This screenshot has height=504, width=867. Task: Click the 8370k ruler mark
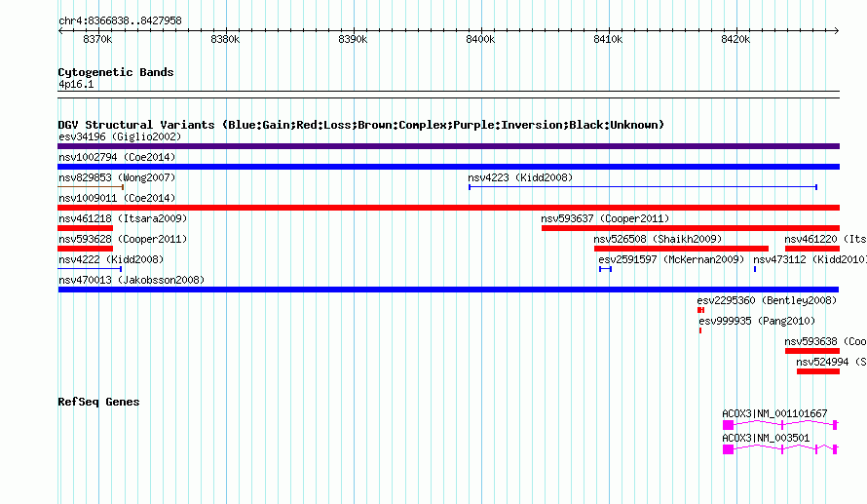pos(97,39)
